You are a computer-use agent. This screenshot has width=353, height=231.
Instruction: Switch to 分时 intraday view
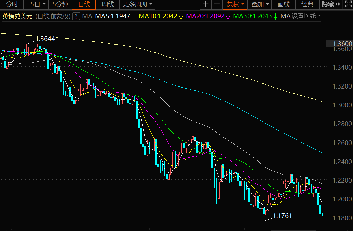pos(12,4)
